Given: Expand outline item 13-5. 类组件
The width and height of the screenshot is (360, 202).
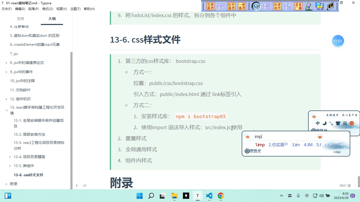Looking at the screenshot, I should (x=10, y=166).
